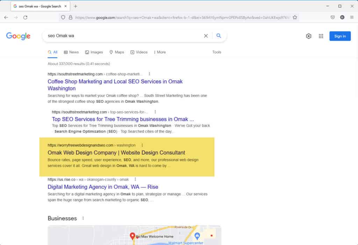Open options menu beside us.rise.co result
The height and width of the screenshot is (245, 358).
point(135,179)
